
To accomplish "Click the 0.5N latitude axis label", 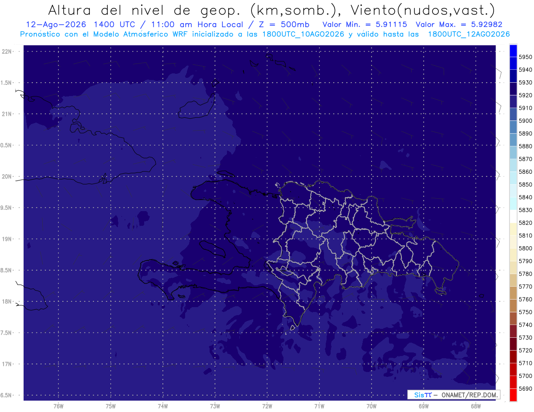I will point(7,146).
